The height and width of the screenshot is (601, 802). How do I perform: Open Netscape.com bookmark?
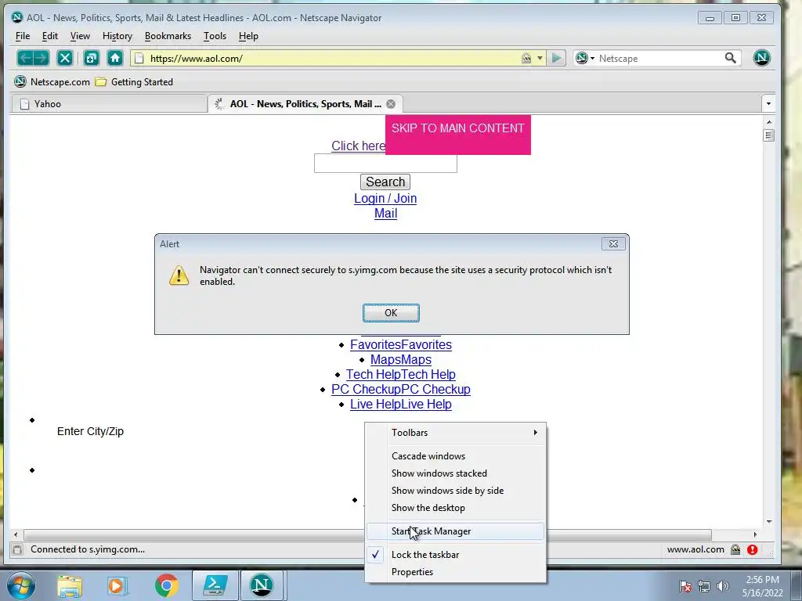52,81
